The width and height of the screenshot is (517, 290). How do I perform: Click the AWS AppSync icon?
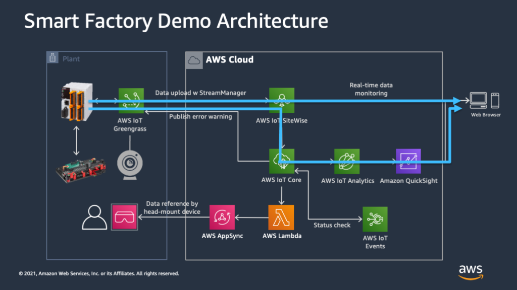222,218
